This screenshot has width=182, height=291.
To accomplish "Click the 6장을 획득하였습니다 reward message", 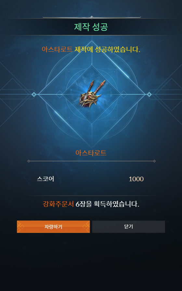I will (x=107, y=204).
